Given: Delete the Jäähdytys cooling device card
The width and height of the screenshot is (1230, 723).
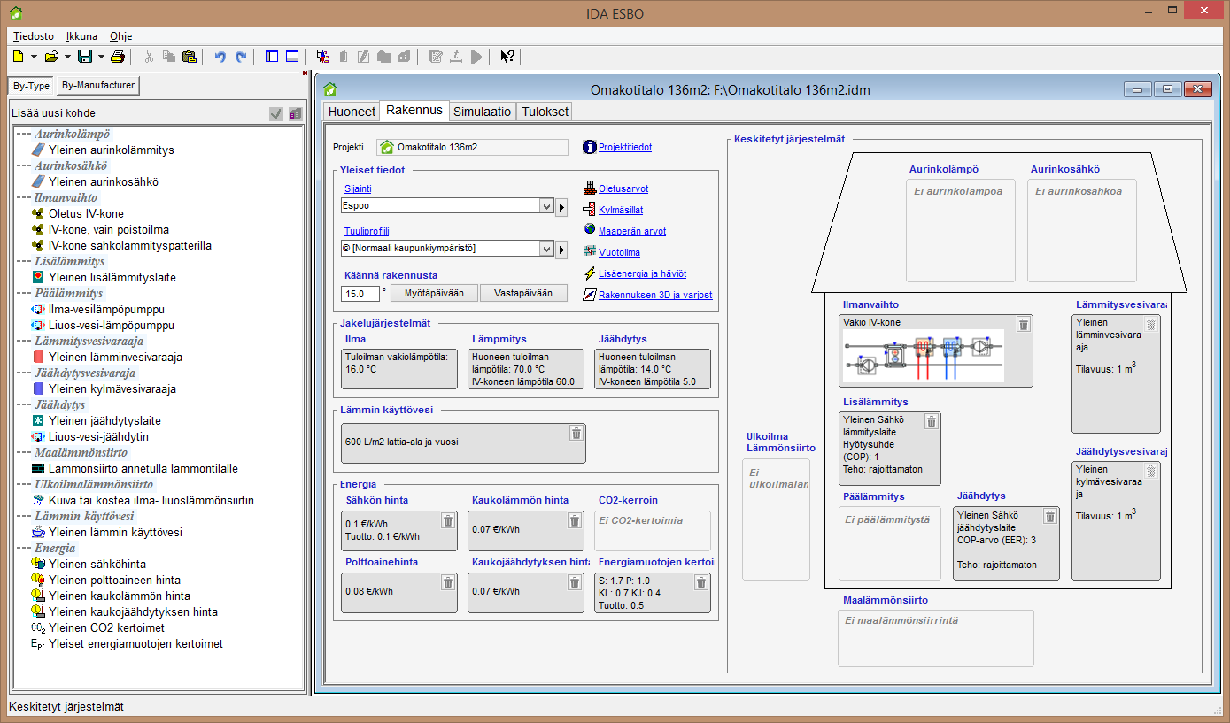Looking at the screenshot, I should [x=1050, y=516].
